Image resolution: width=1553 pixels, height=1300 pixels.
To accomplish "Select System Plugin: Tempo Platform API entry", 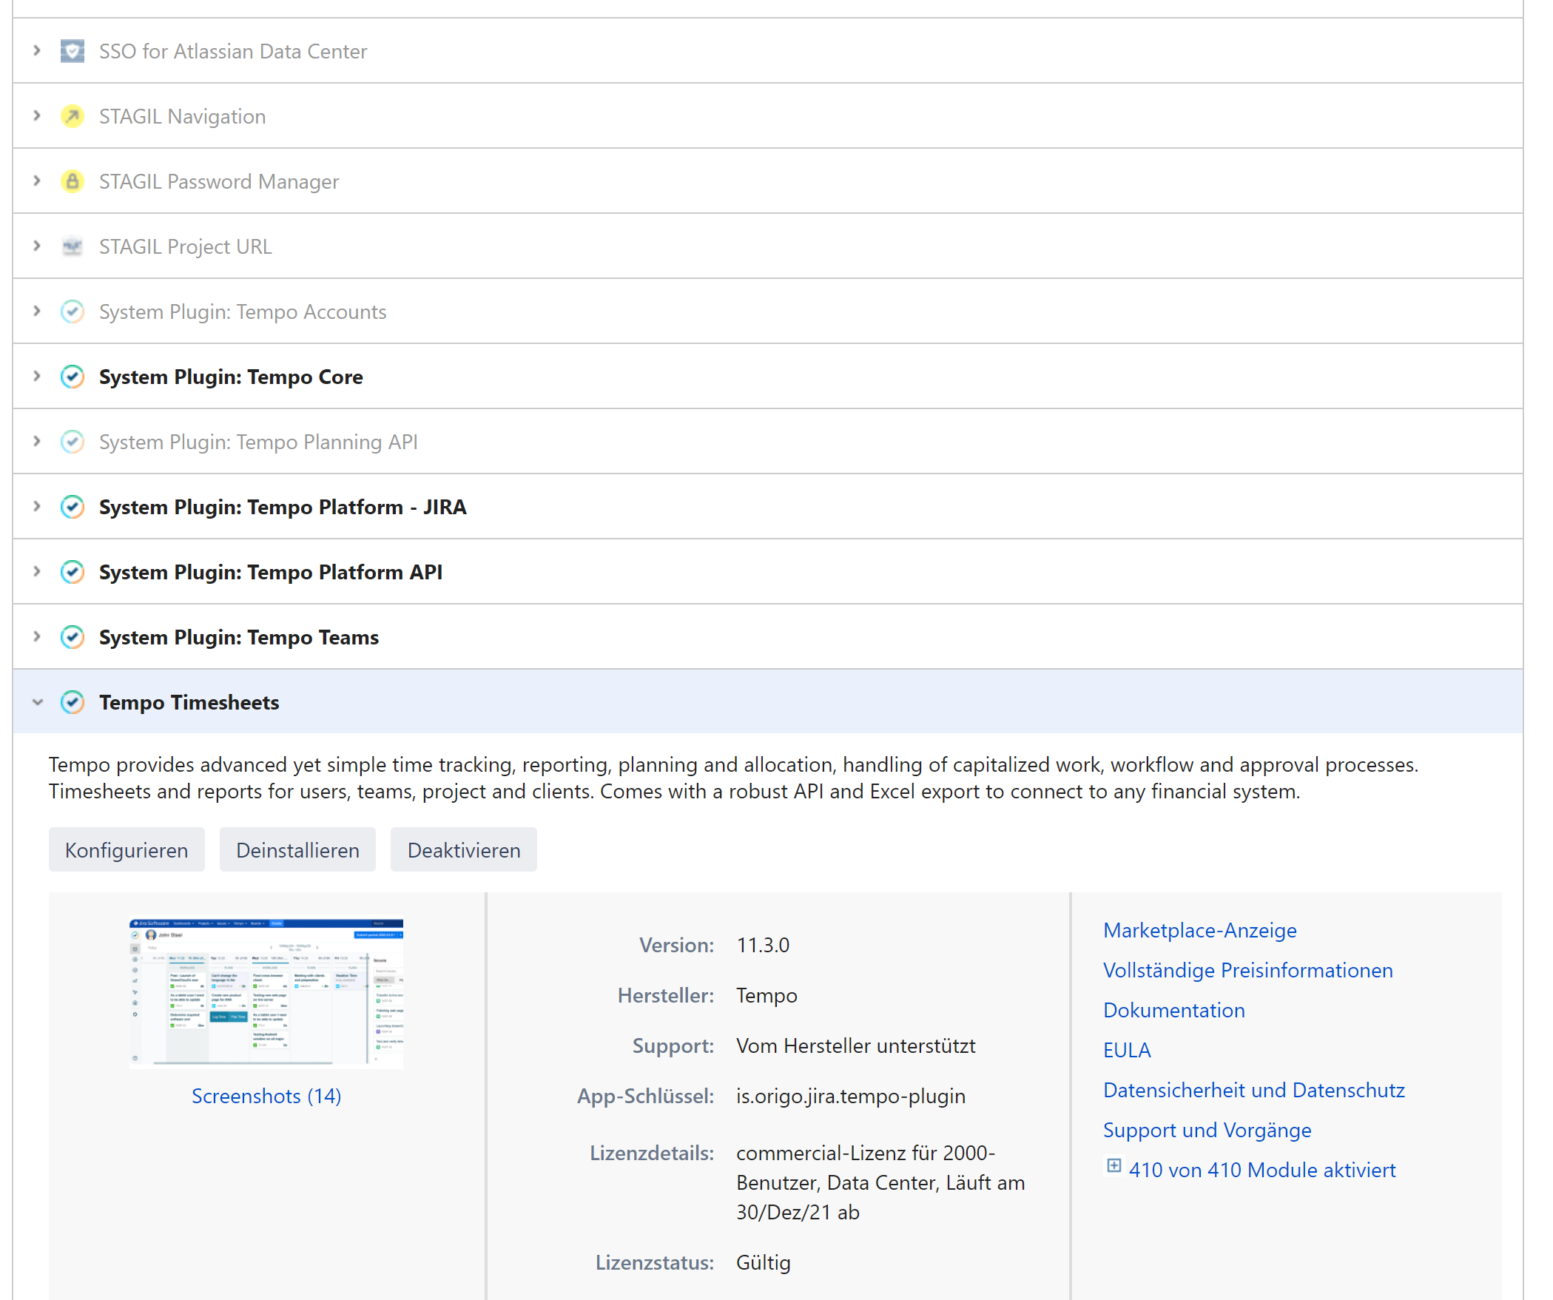I will pyautogui.click(x=271, y=572).
